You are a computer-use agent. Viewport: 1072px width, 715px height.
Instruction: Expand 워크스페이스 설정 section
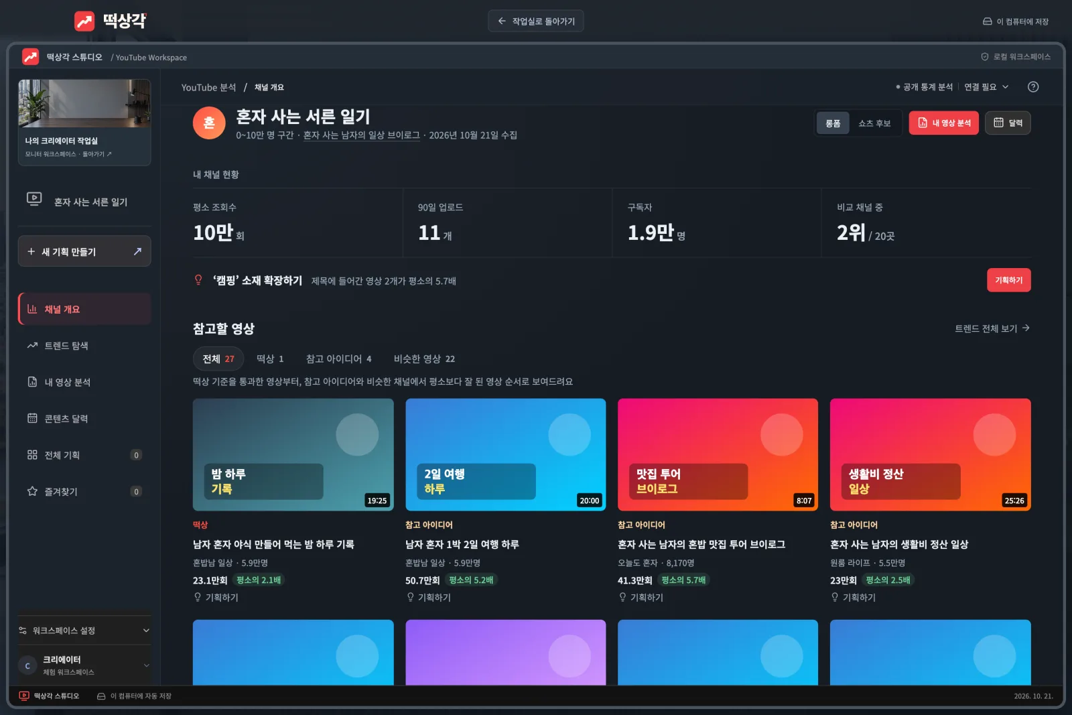[x=84, y=631]
